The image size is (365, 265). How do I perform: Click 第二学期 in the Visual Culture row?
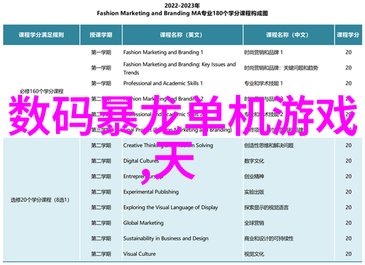[101, 254]
